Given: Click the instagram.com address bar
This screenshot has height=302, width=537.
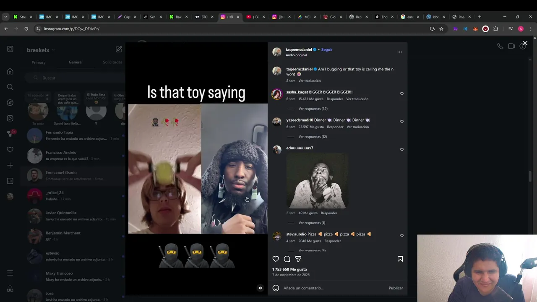Looking at the screenshot, I should point(231,29).
